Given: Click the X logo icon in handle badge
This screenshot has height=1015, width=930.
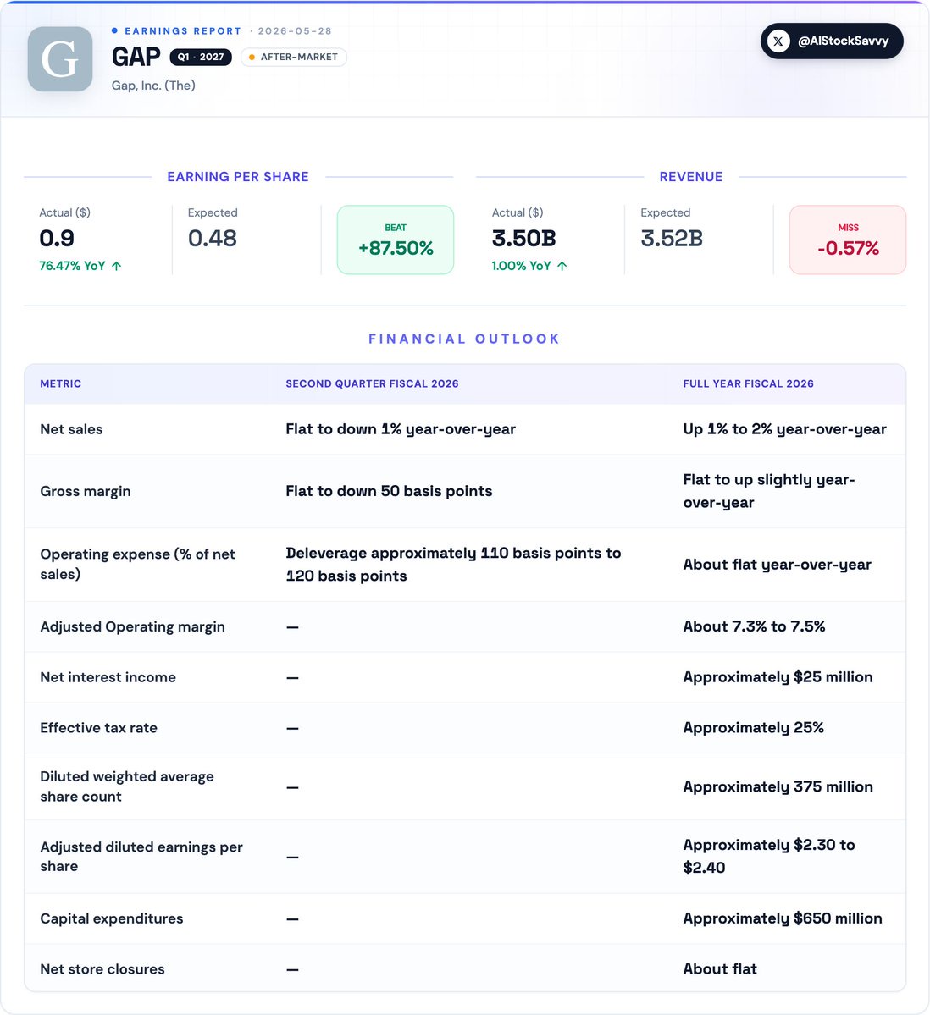Looking at the screenshot, I should [x=778, y=41].
